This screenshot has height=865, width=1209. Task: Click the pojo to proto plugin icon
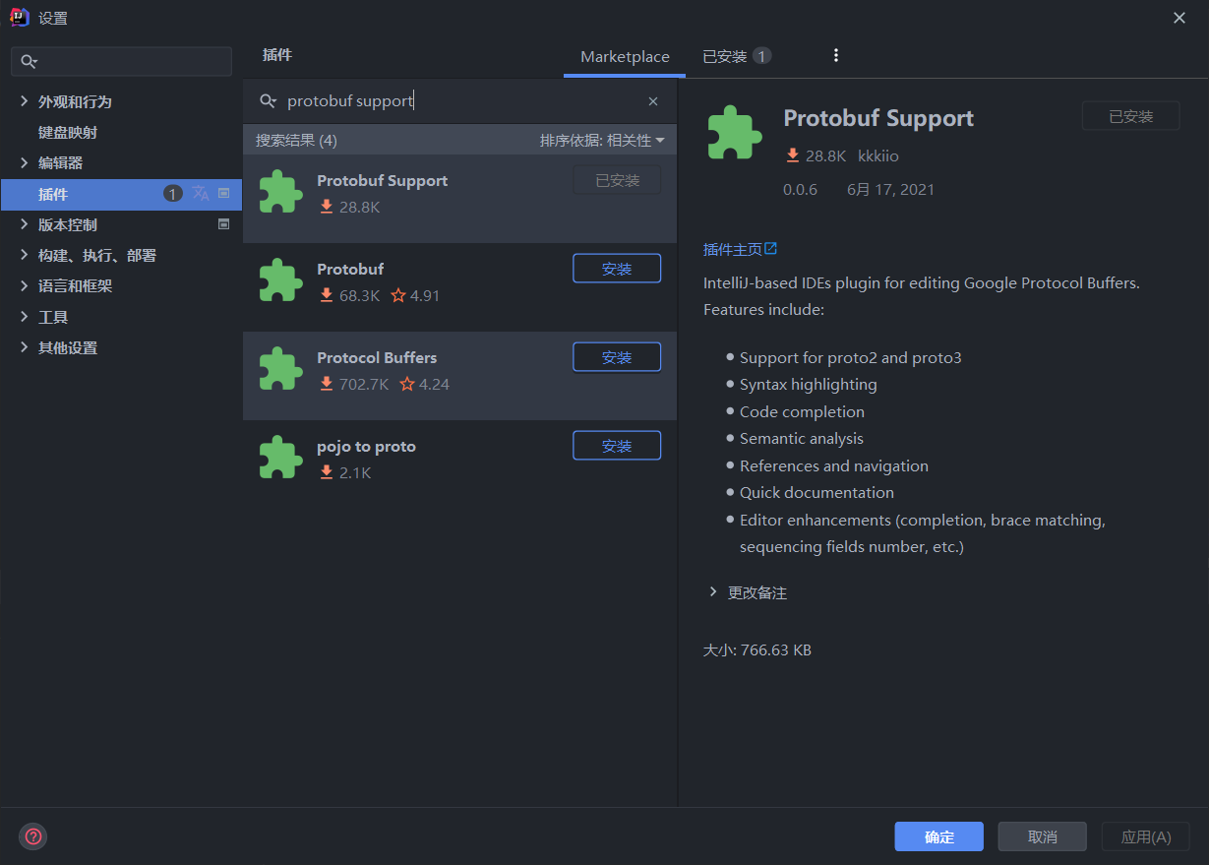tap(280, 458)
